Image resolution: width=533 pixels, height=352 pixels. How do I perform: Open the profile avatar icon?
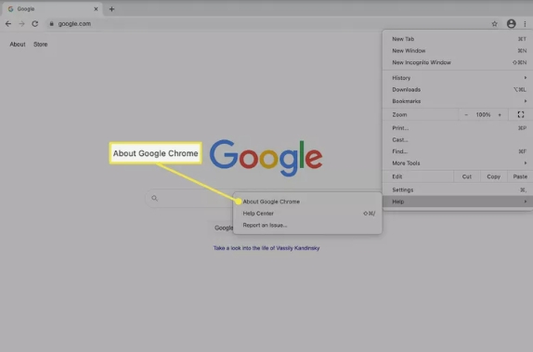[511, 24]
